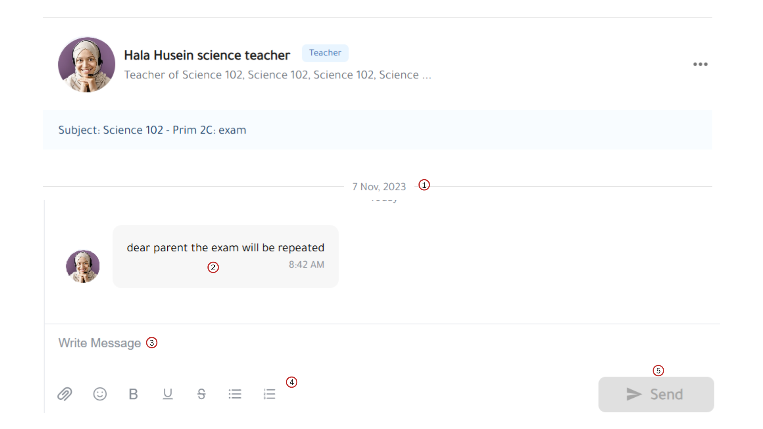Click the 7 Nov, 2023 date separator
This screenshot has width=763, height=429.
[x=379, y=187]
